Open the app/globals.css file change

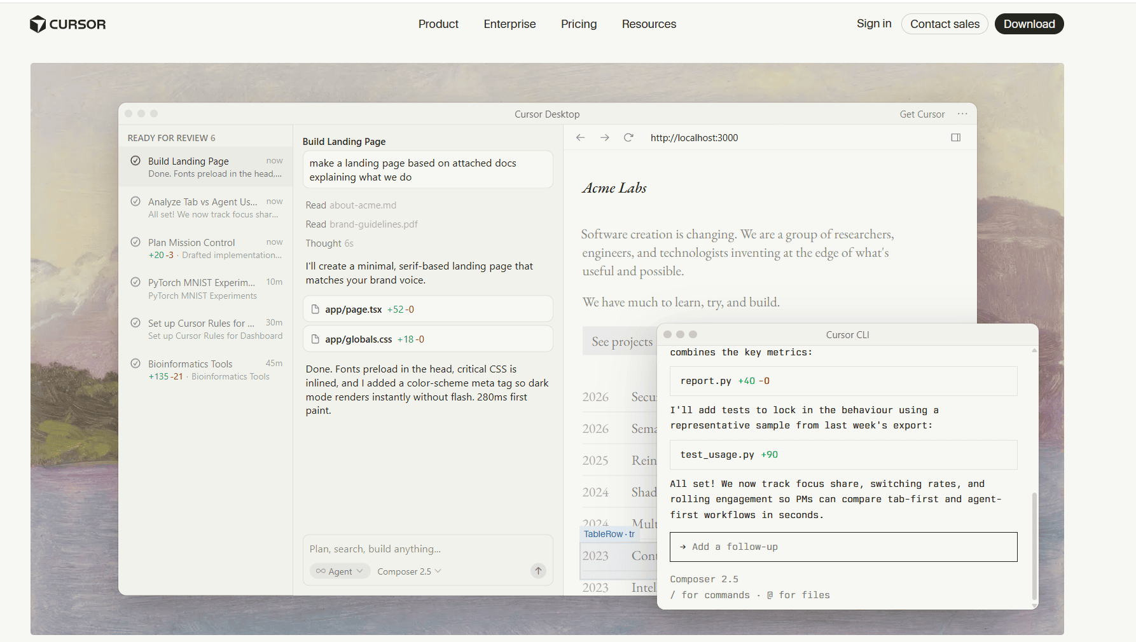tap(427, 339)
